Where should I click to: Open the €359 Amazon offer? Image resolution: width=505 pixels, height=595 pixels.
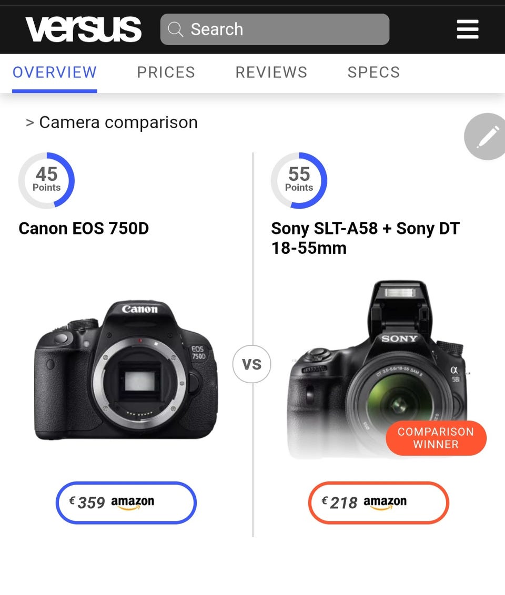126,502
